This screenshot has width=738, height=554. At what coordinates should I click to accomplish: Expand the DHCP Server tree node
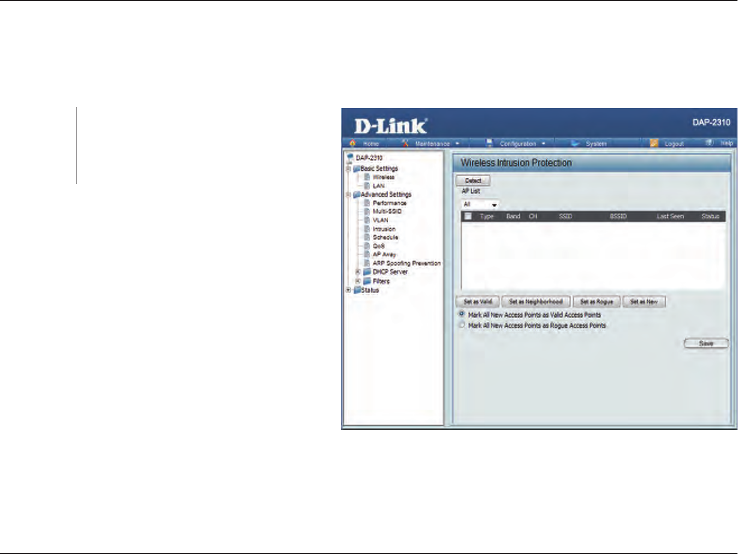tap(358, 272)
